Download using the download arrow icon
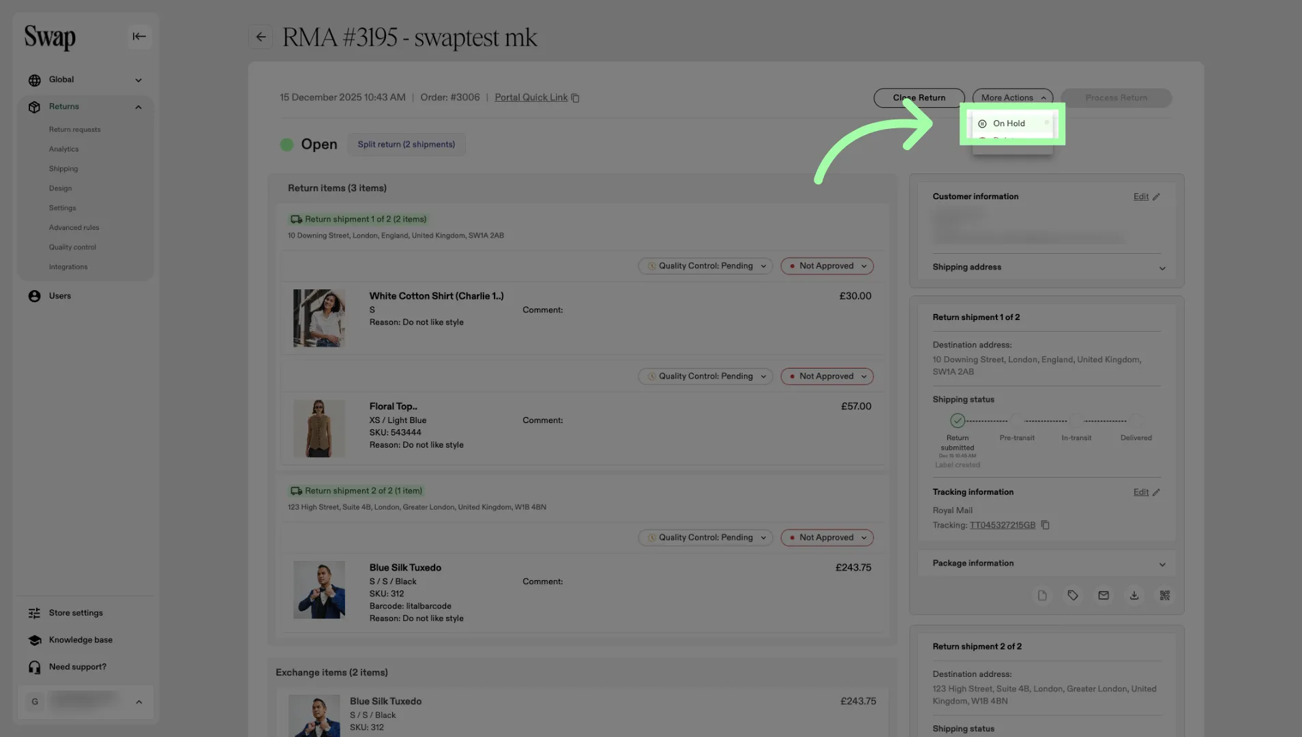This screenshot has height=737, width=1302. (x=1134, y=596)
